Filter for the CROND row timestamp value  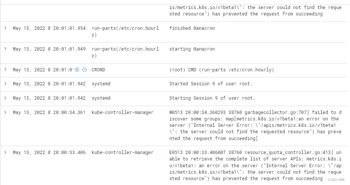point(77,70)
